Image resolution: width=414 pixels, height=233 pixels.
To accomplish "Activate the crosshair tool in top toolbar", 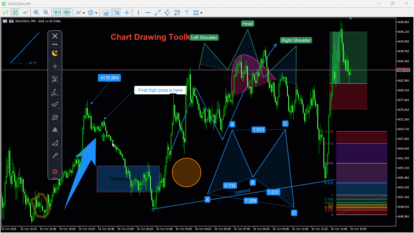I will pyautogui.click(x=127, y=12).
